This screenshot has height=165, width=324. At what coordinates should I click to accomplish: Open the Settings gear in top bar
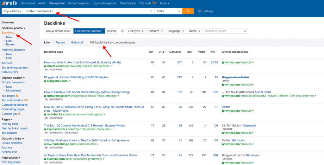click(x=199, y=11)
